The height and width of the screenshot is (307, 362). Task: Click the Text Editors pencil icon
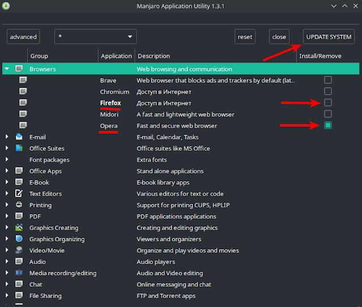pyautogui.click(x=19, y=193)
